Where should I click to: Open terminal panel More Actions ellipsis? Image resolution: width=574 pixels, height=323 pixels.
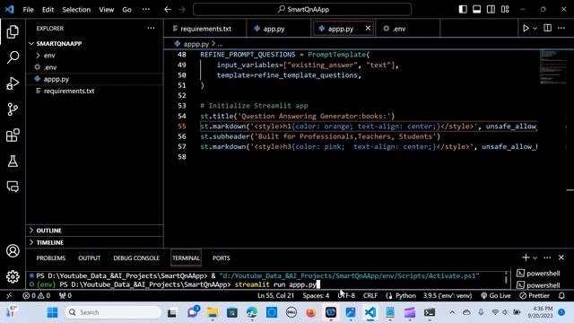[547, 258]
